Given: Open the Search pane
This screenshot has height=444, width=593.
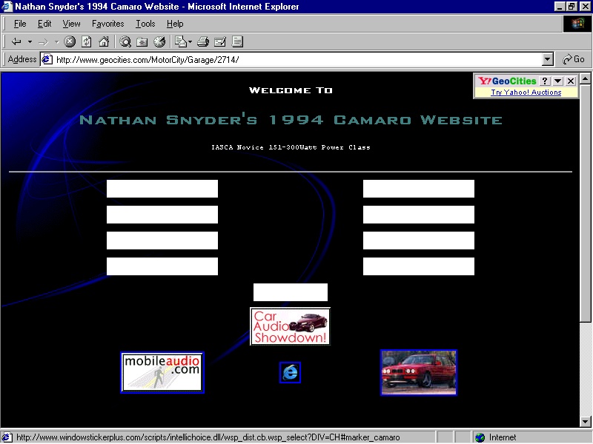Looking at the screenshot, I should (x=125, y=41).
